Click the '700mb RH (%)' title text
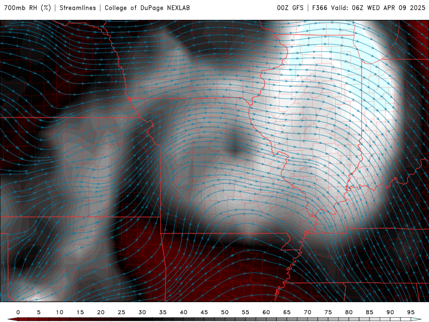 point(27,8)
